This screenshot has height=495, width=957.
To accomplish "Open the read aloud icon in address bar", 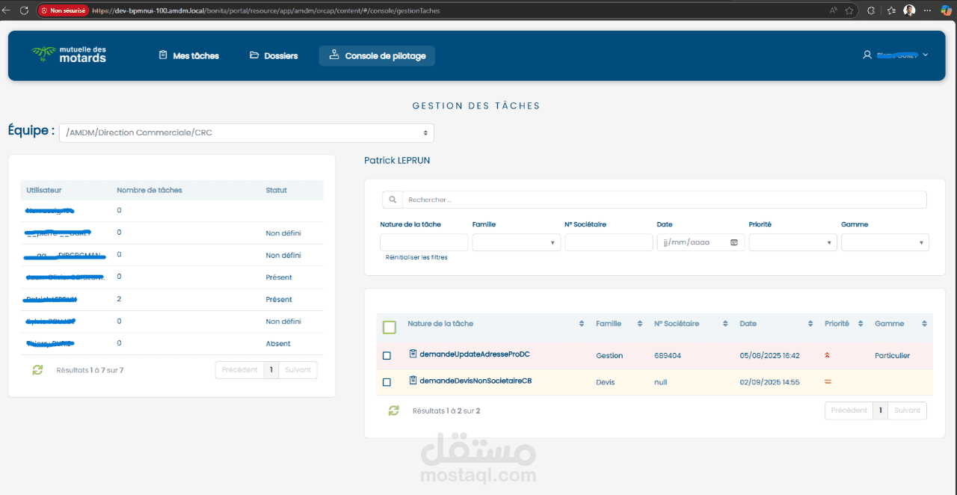I will (x=833, y=10).
